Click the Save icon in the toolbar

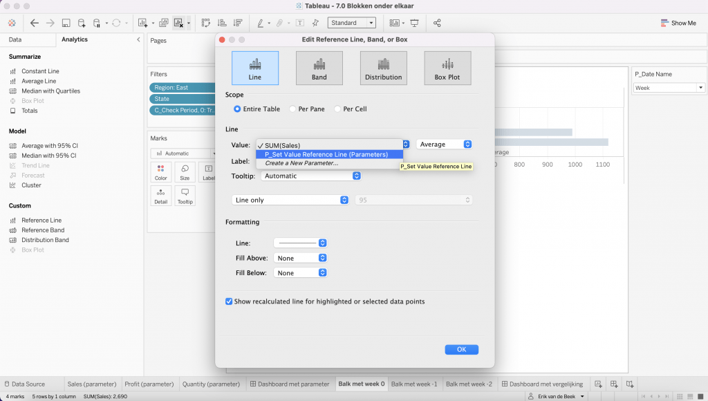(x=66, y=23)
